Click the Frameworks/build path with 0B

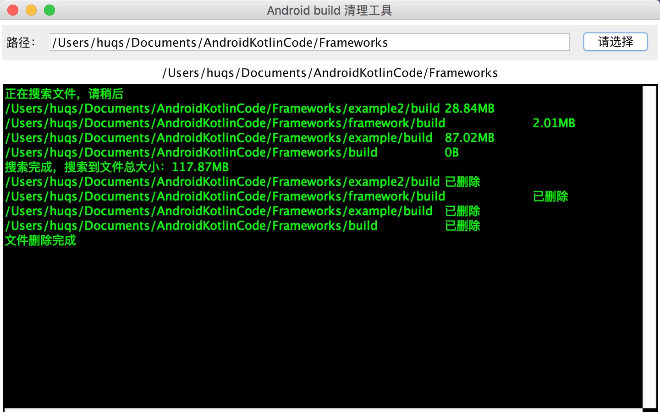point(191,152)
